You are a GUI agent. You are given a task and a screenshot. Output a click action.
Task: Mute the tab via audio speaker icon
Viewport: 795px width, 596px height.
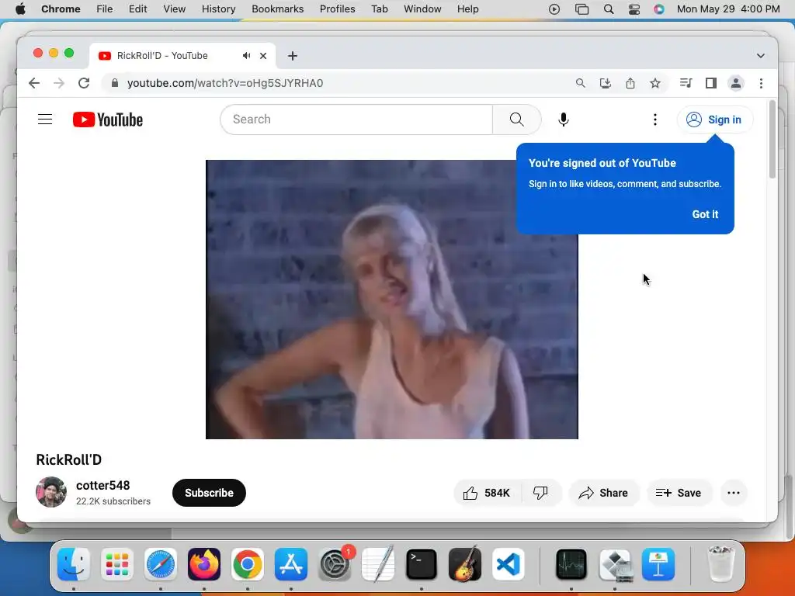(246, 56)
